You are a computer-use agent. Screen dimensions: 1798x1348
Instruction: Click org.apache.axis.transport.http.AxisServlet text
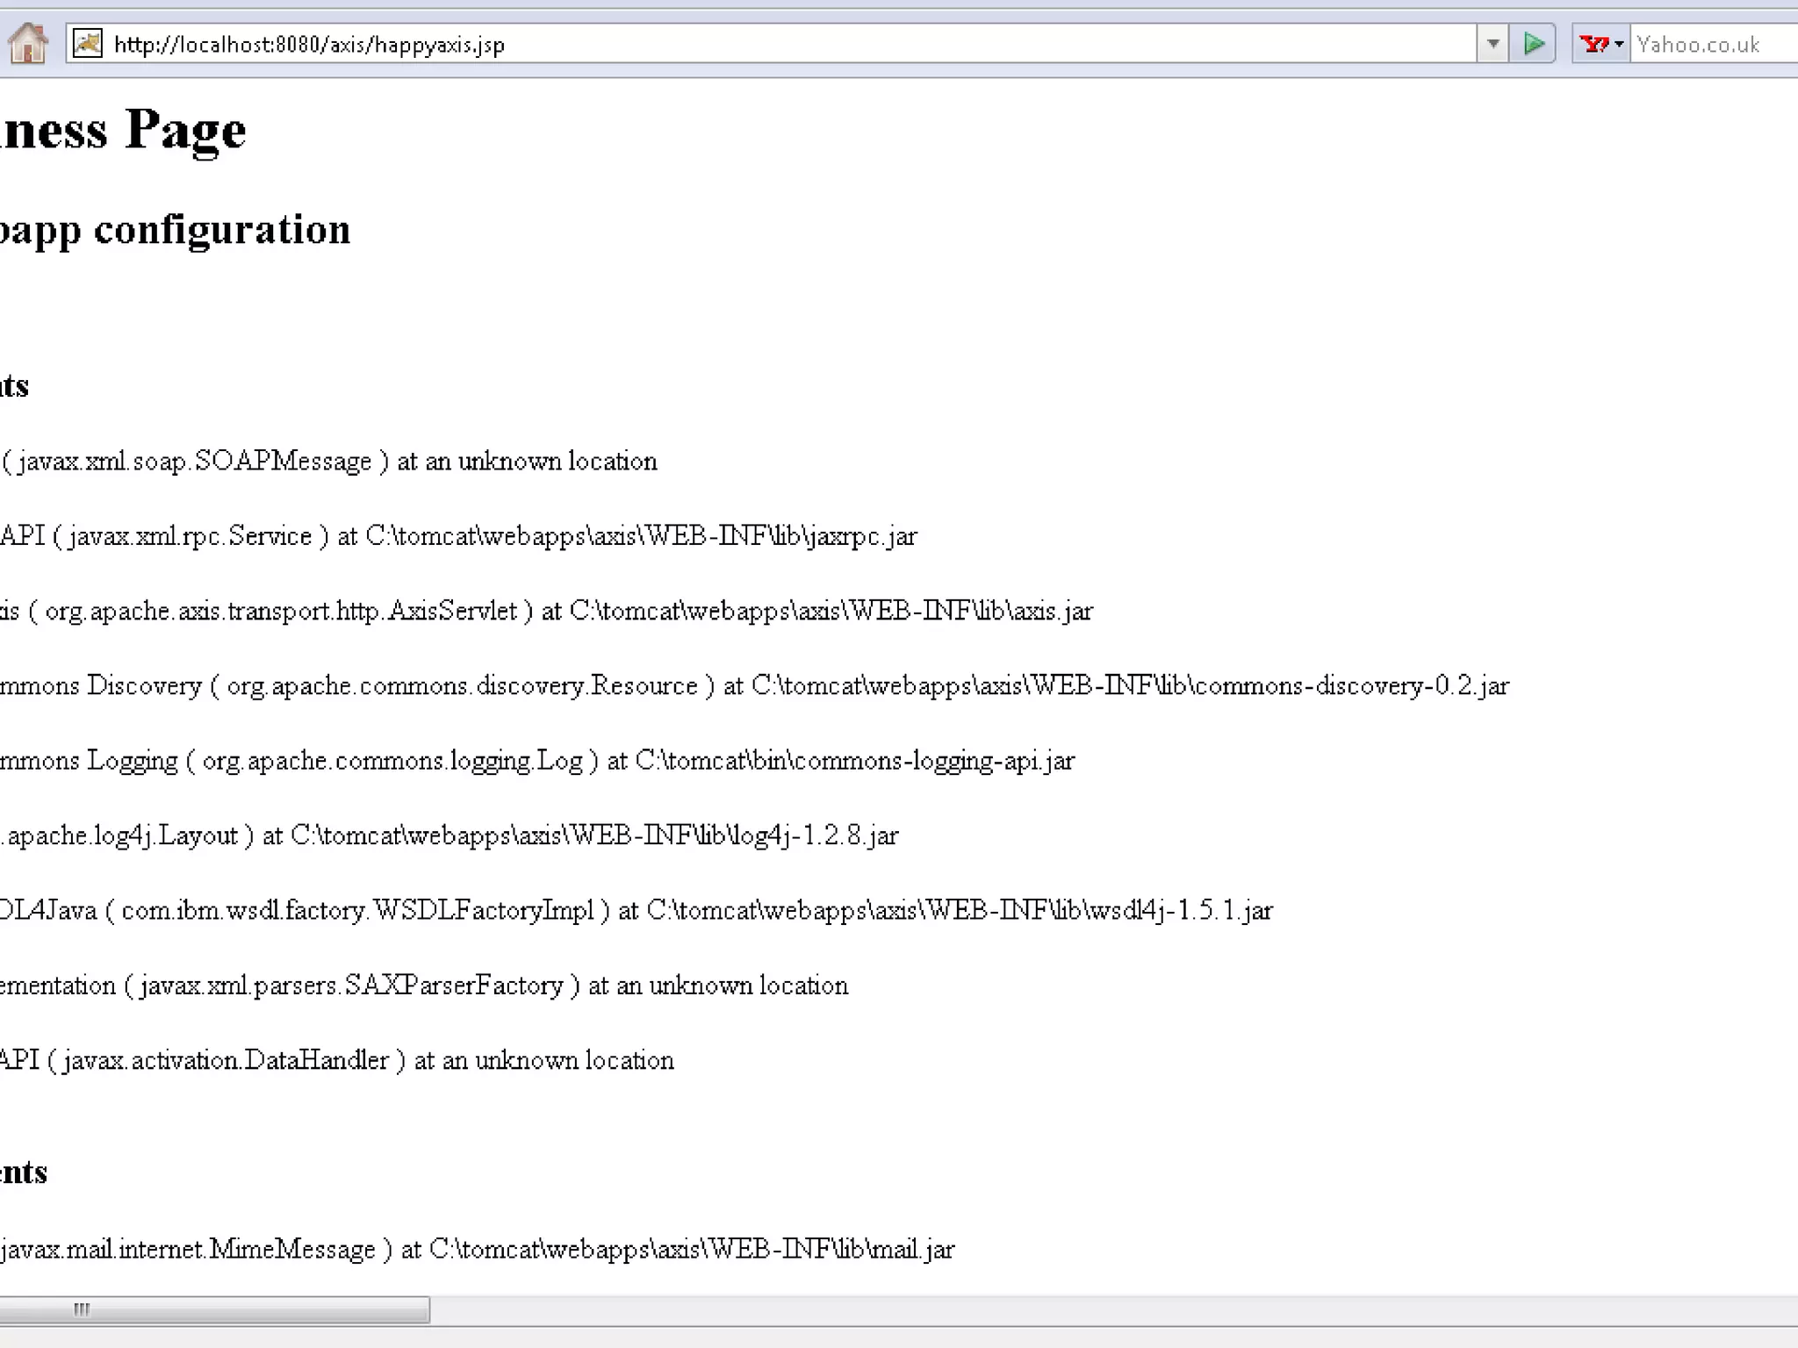(282, 611)
